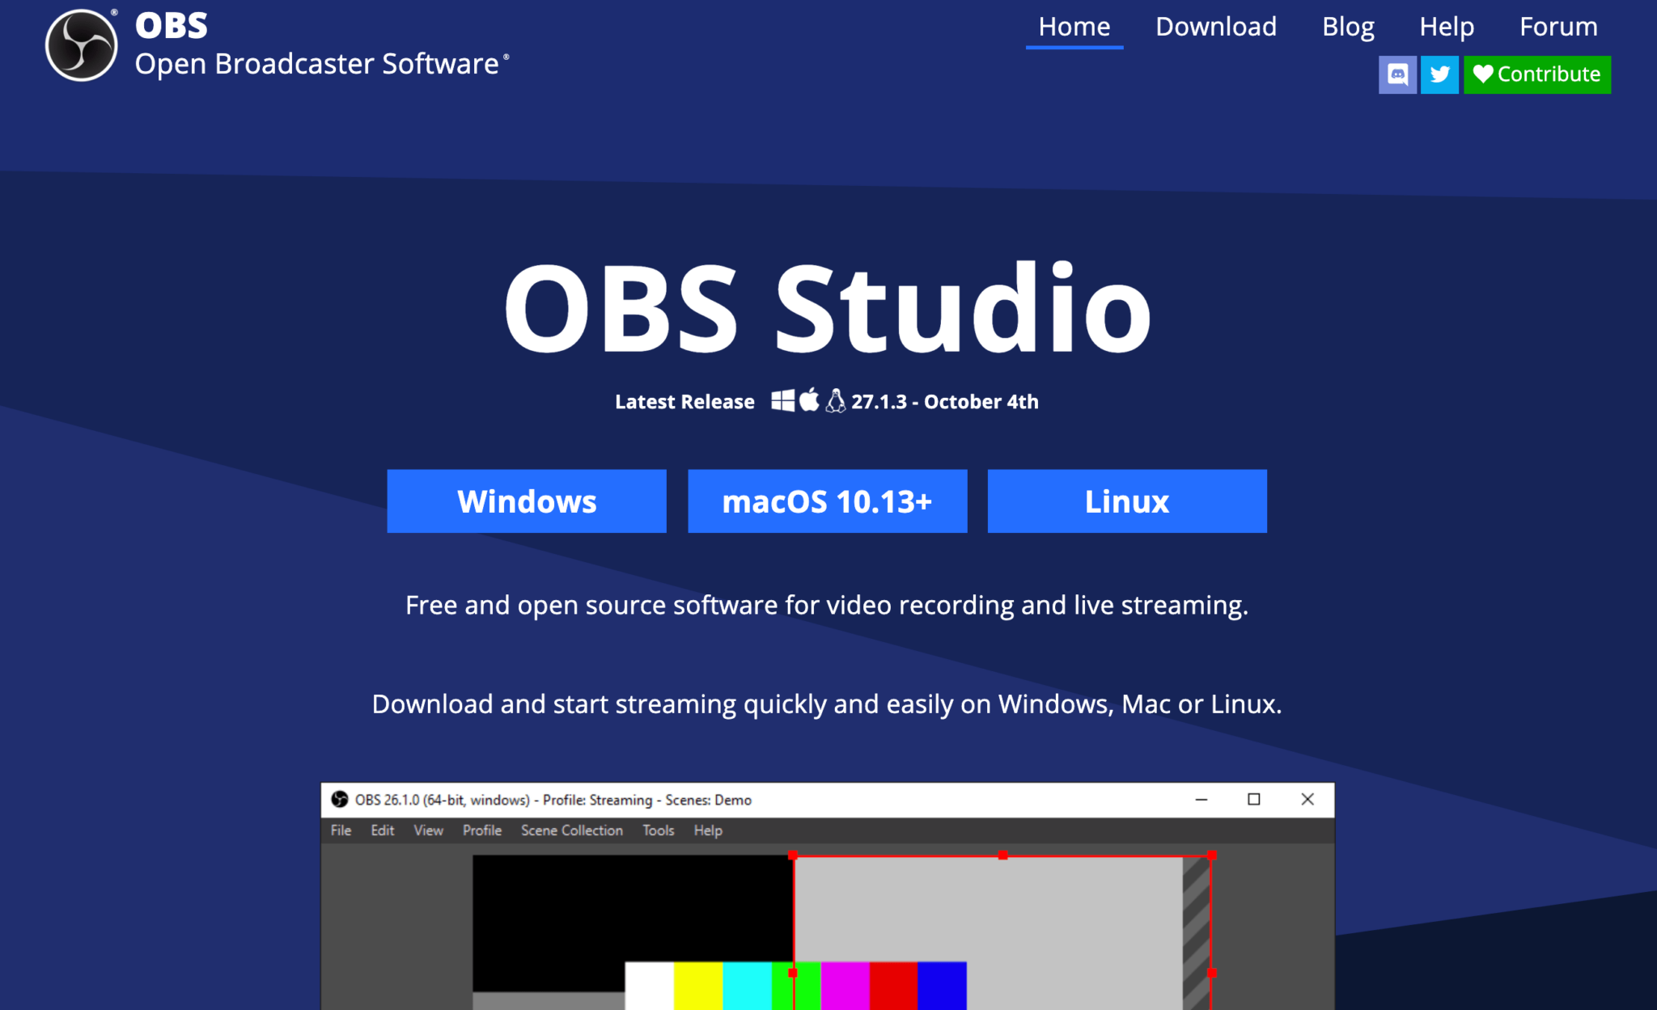
Task: Download the Linux version
Action: [1127, 501]
